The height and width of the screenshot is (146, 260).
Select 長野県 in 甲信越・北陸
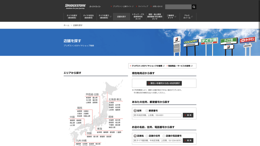pos(95,103)
